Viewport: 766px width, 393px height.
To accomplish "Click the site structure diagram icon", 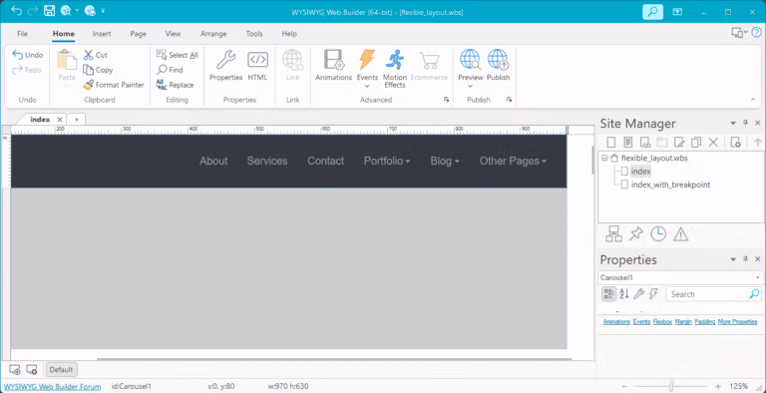I will click(x=613, y=234).
